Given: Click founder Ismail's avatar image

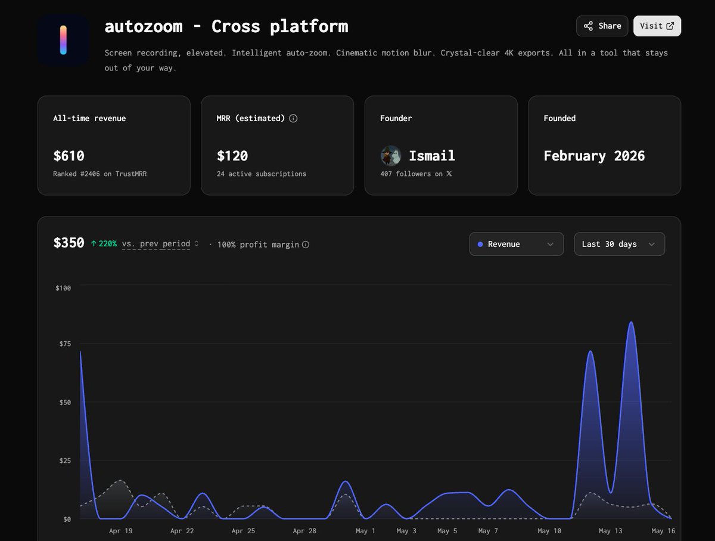Looking at the screenshot, I should point(391,156).
